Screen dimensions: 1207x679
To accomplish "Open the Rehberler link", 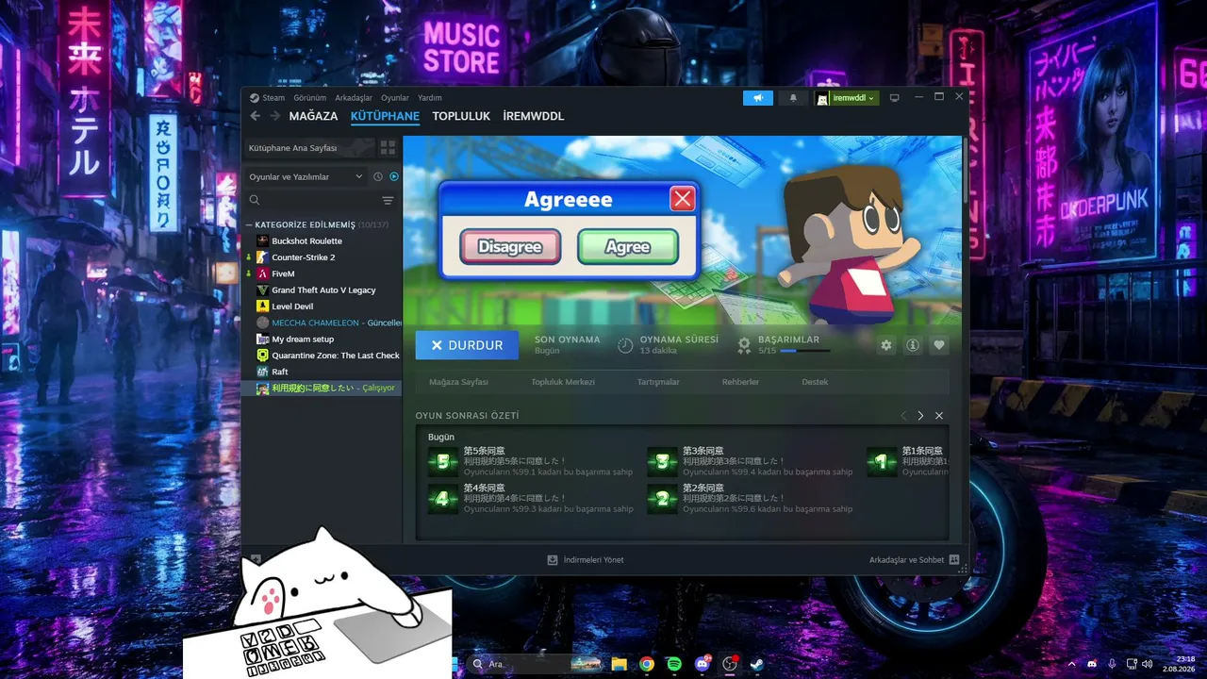I will tap(740, 382).
